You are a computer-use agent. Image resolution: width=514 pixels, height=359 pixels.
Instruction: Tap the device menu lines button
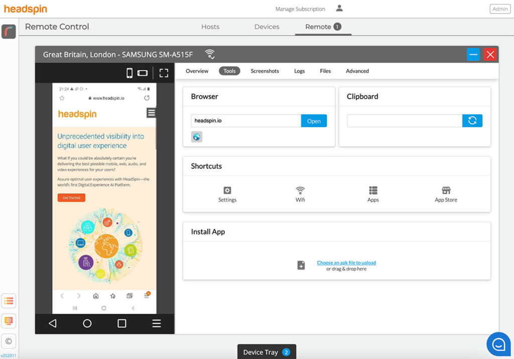pyautogui.click(x=157, y=323)
